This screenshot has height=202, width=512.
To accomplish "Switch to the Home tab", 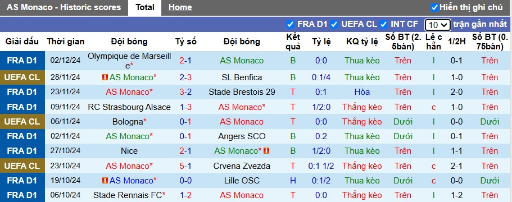I will pos(180,7).
